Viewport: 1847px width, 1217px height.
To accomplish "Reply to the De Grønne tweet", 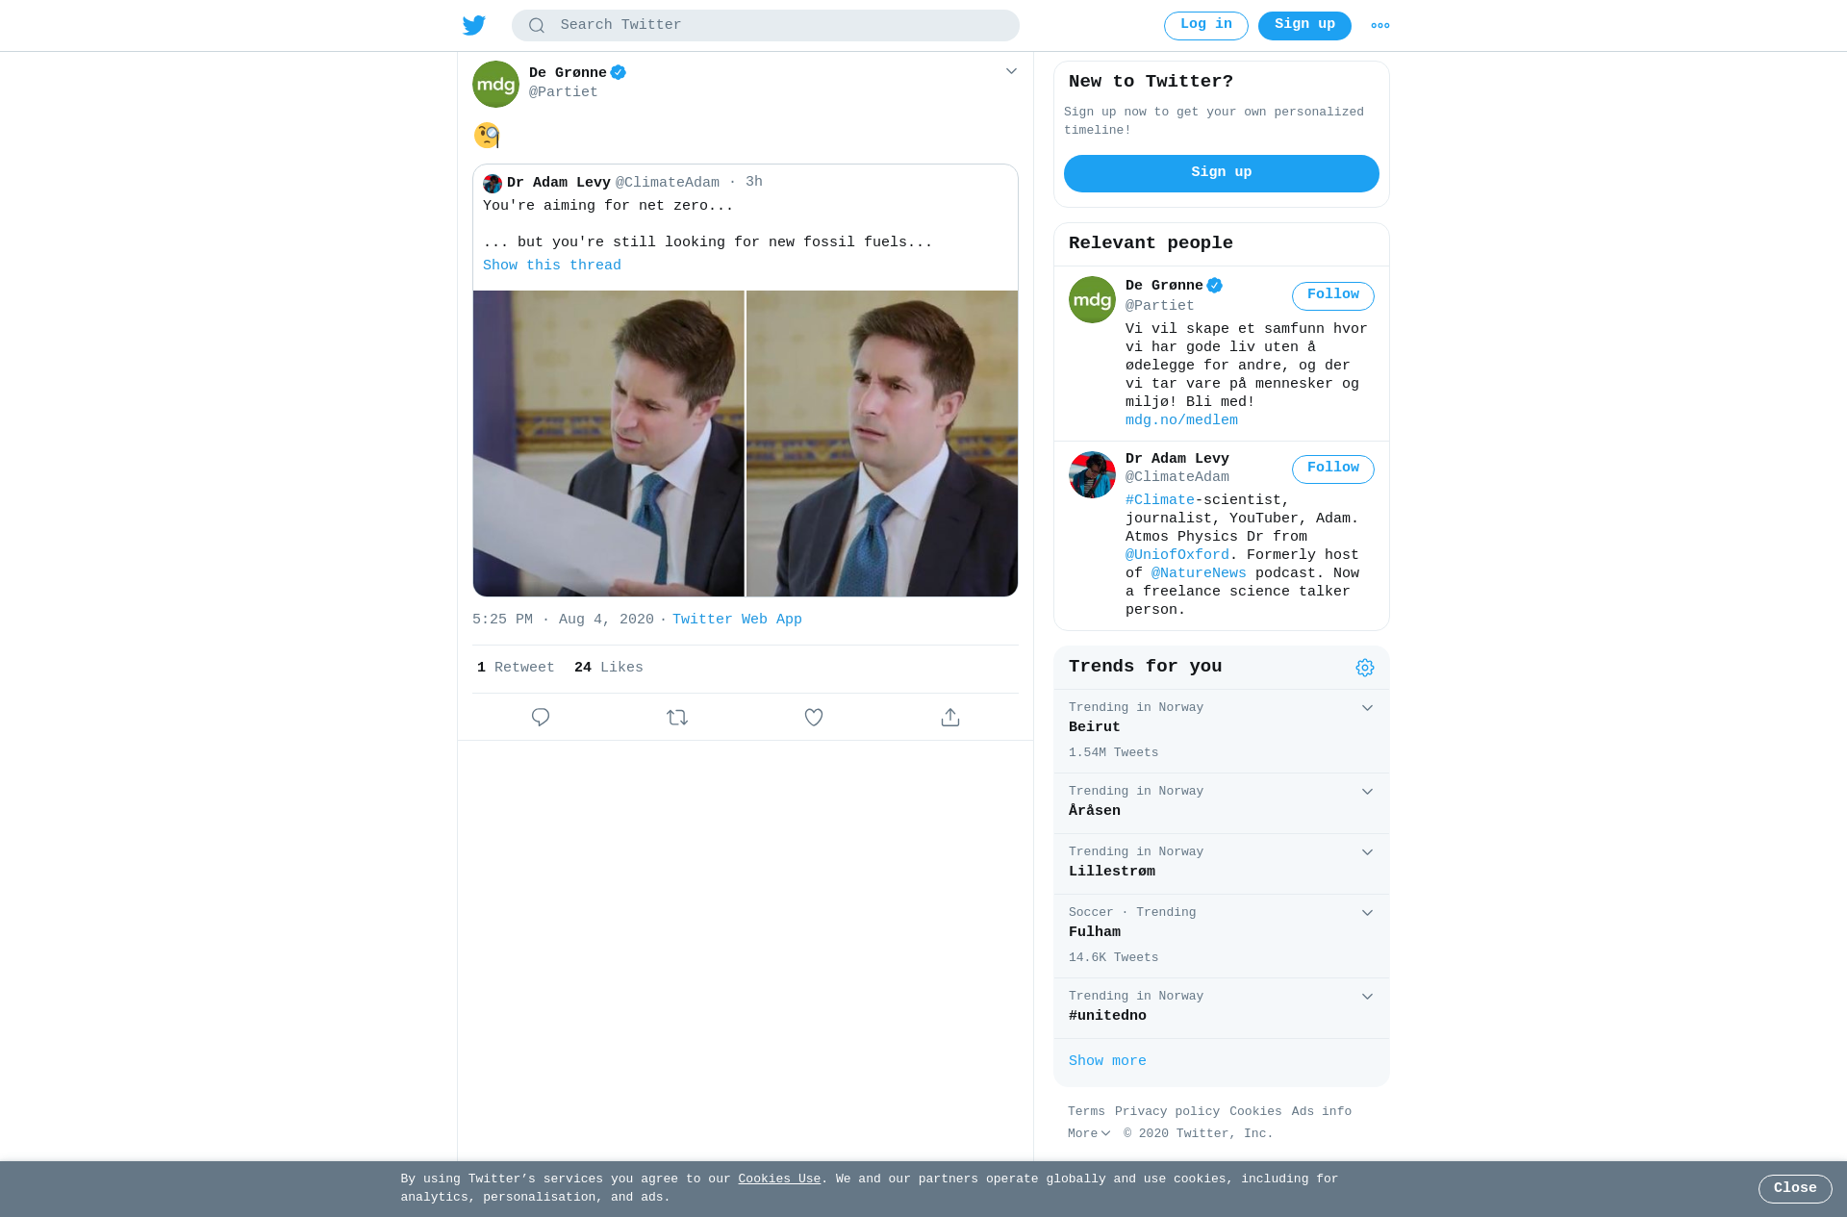I will pos(541,717).
